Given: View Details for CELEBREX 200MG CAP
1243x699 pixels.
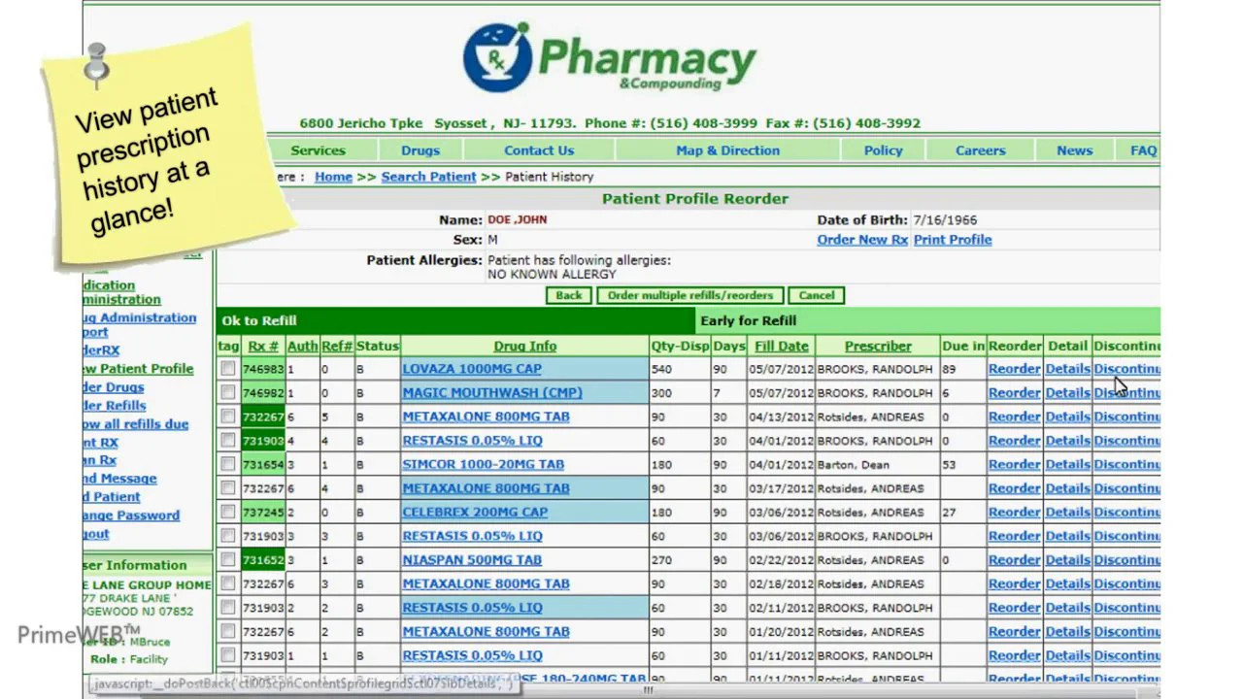Looking at the screenshot, I should tap(1067, 512).
